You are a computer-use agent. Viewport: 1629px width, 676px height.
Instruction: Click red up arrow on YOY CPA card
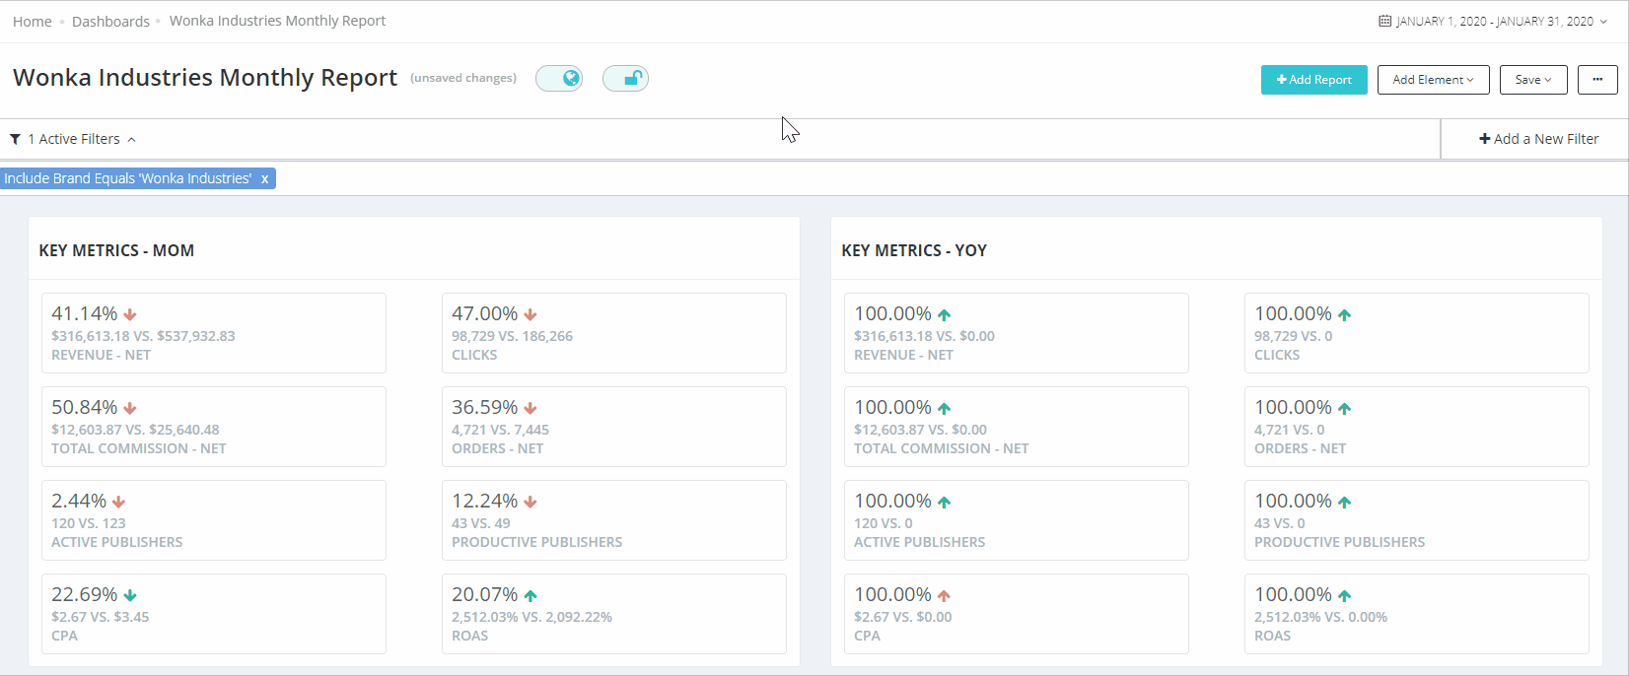[x=944, y=595]
